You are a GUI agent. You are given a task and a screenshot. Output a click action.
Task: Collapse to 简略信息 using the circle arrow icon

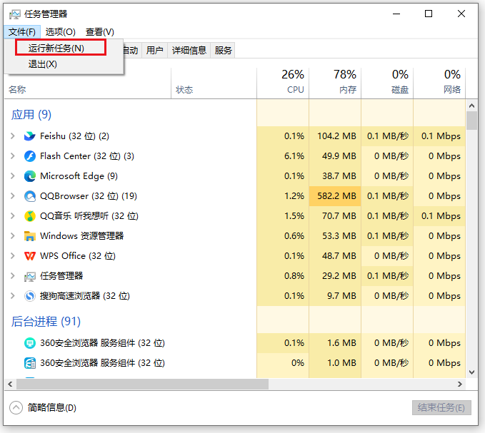(16, 407)
